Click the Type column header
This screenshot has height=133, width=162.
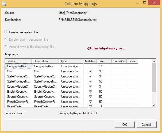[71, 61]
